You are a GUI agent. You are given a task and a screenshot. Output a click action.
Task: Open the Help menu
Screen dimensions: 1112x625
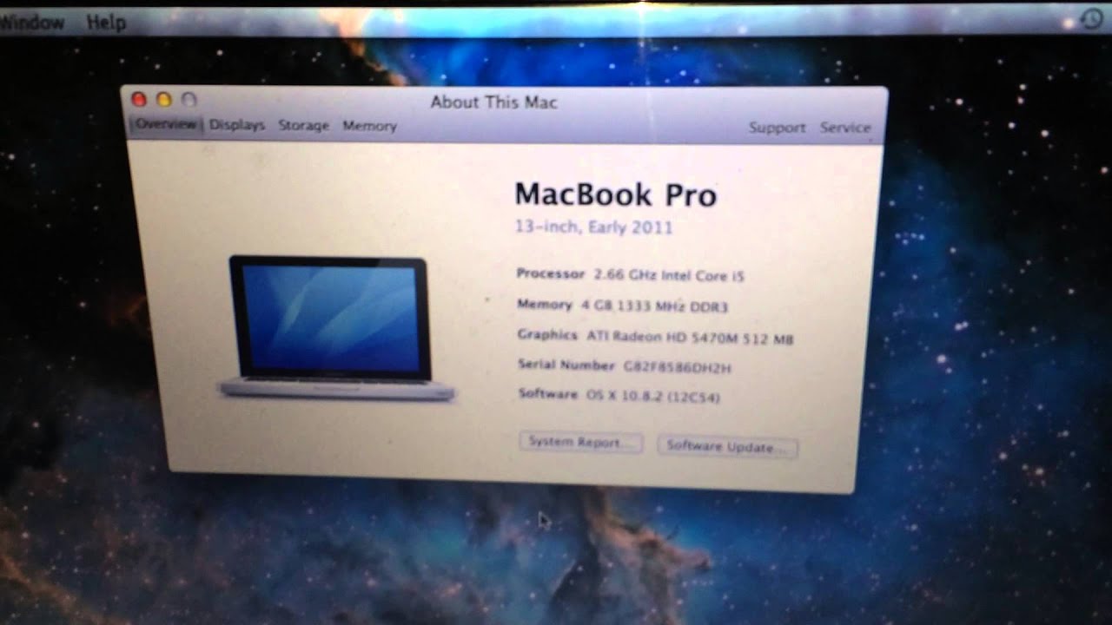click(x=106, y=23)
